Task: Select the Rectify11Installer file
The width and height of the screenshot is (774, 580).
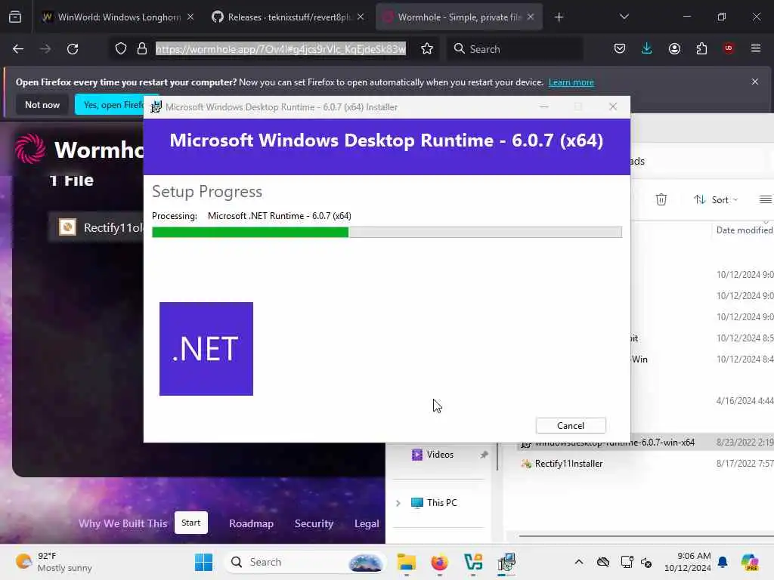Action: (568, 464)
